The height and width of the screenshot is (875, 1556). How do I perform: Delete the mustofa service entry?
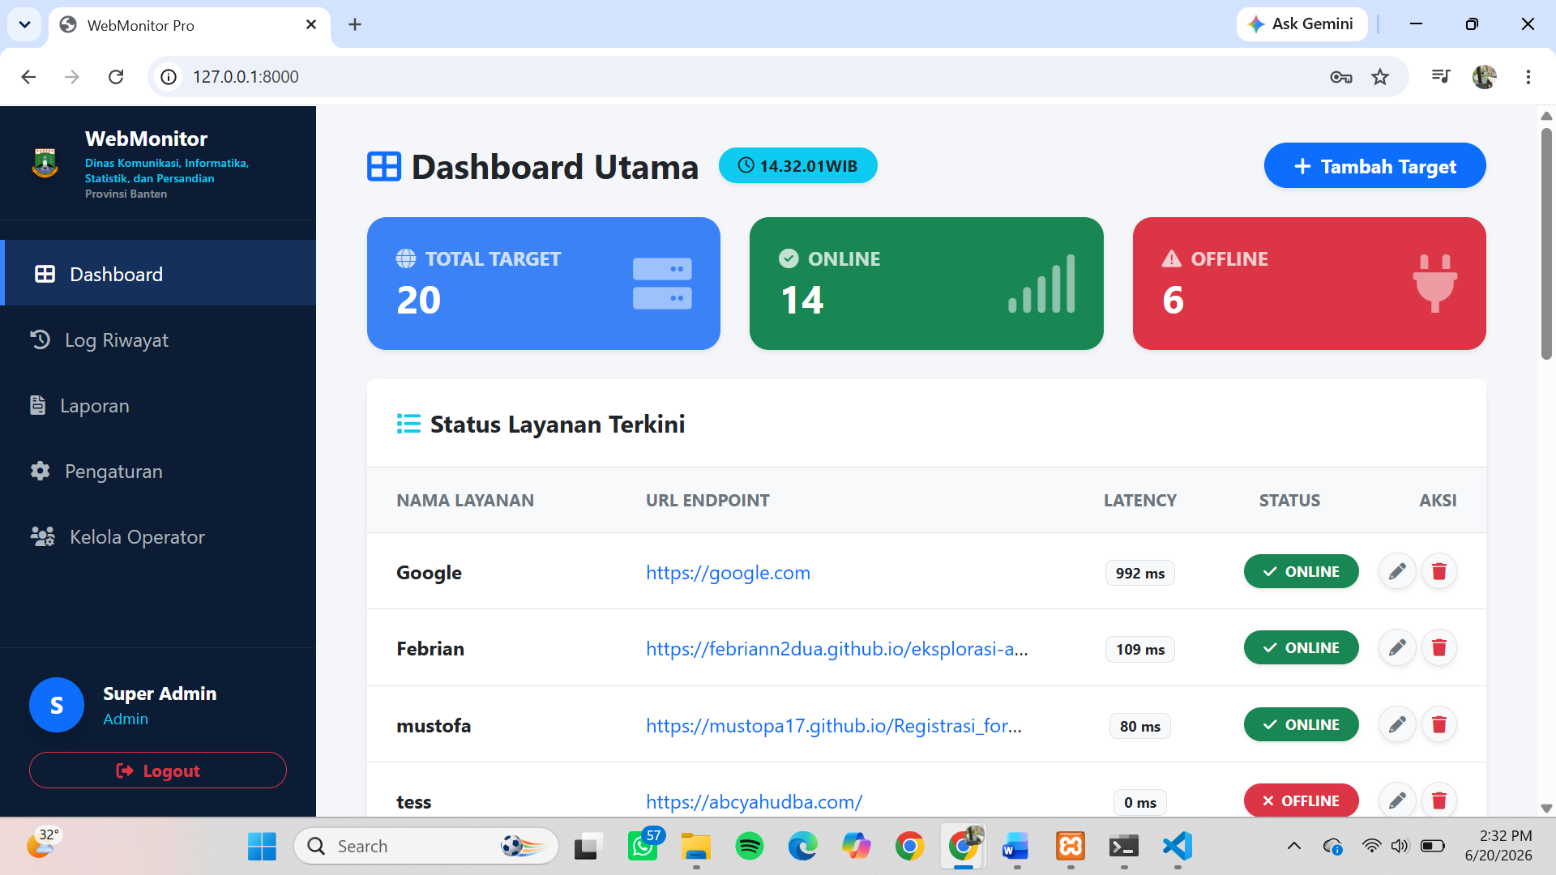(x=1439, y=724)
